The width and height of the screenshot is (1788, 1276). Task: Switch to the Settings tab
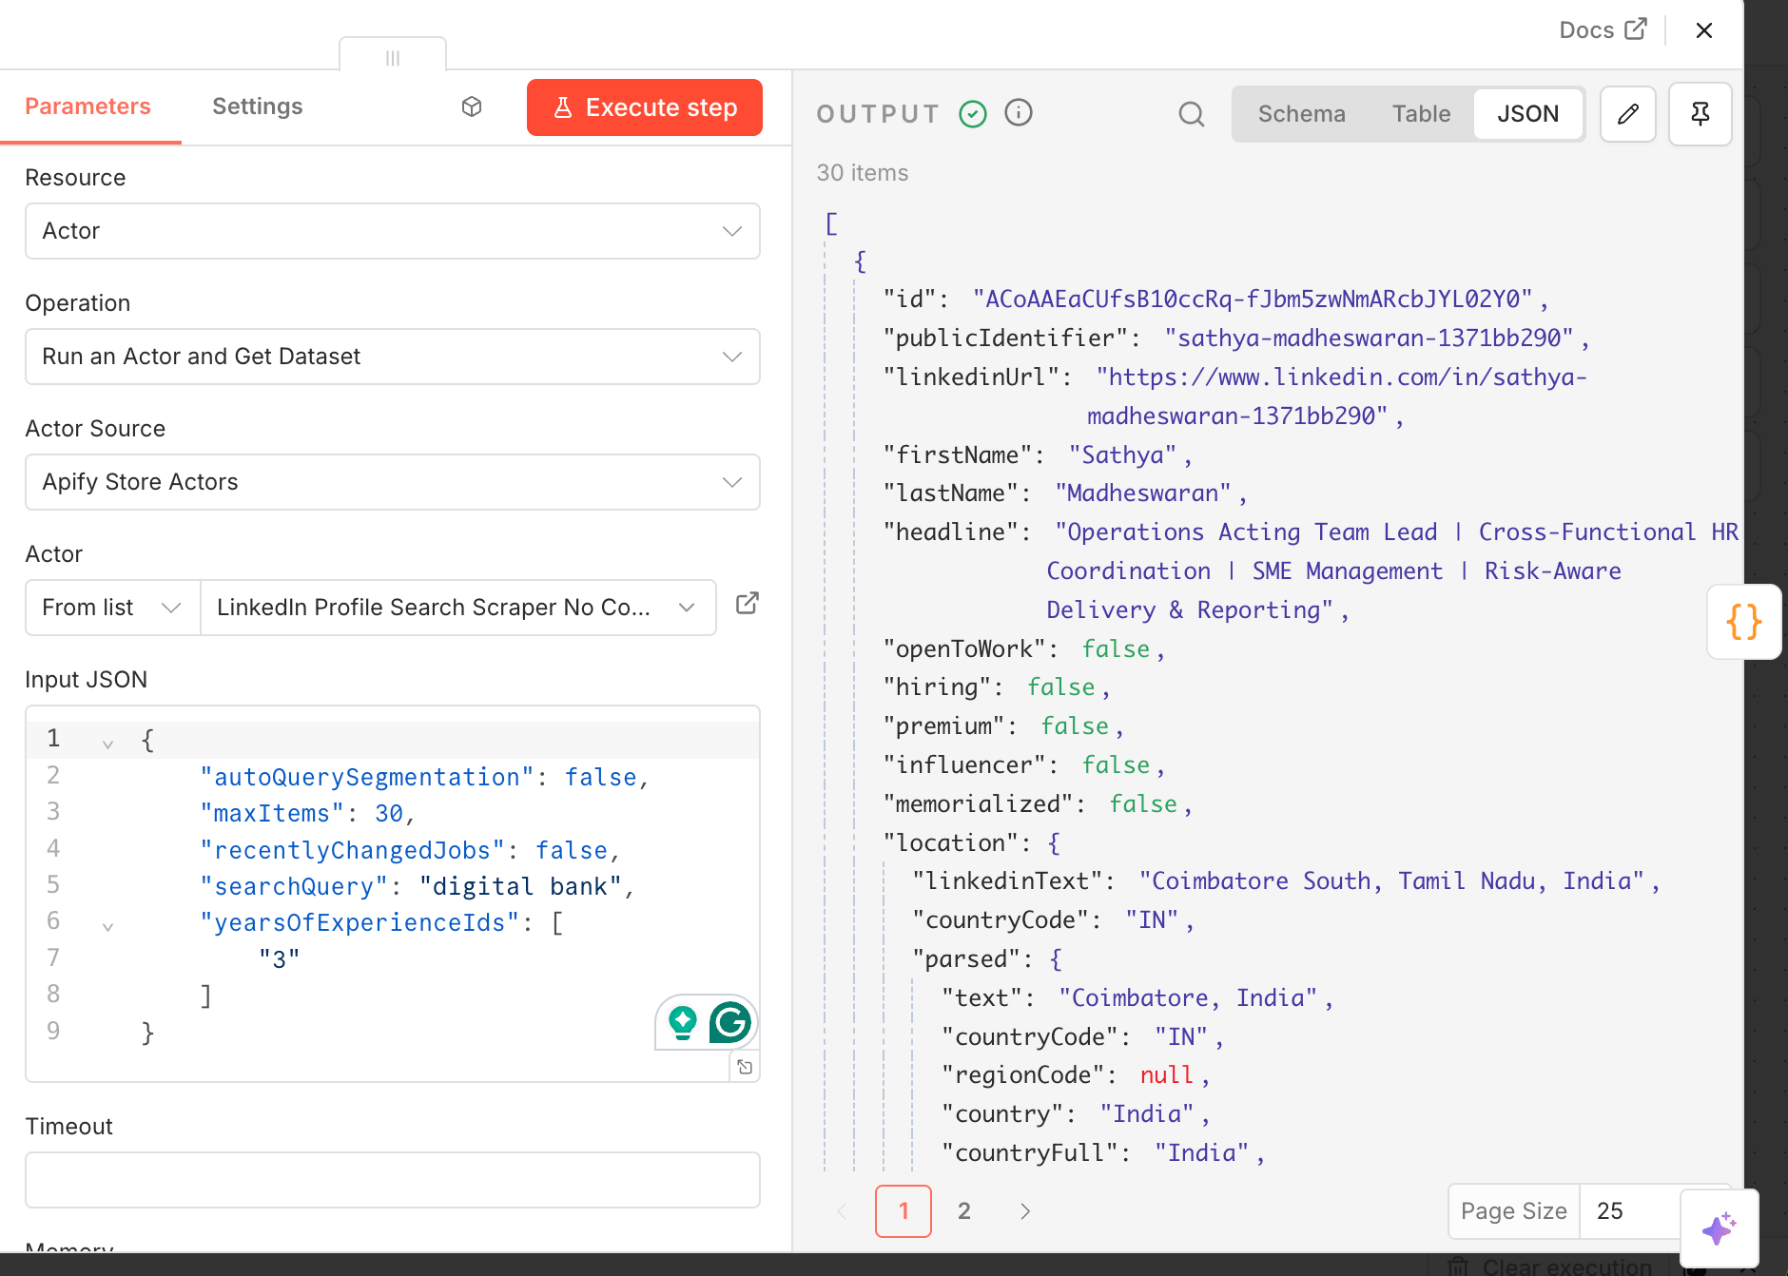pos(257,106)
